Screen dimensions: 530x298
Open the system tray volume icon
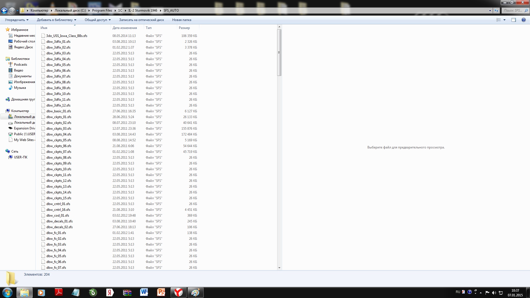(x=494, y=293)
